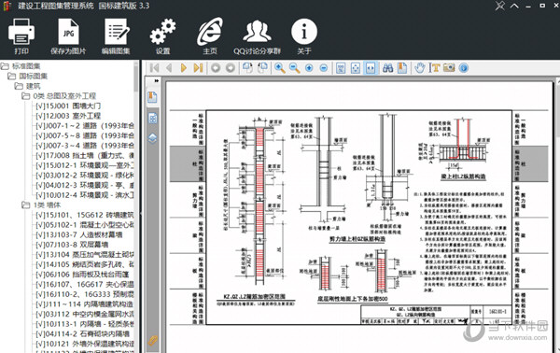Open 06J106 挡雨板及栈台雨篷 atlas
This screenshot has height=353, width=560.
82,275
